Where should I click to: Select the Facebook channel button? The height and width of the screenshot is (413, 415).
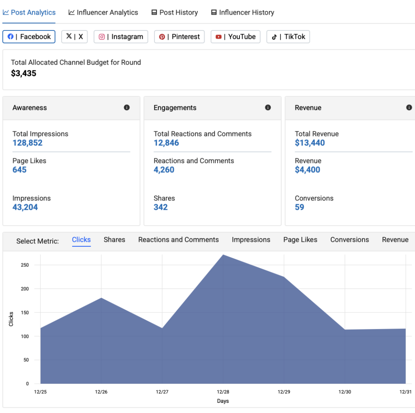pyautogui.click(x=29, y=37)
